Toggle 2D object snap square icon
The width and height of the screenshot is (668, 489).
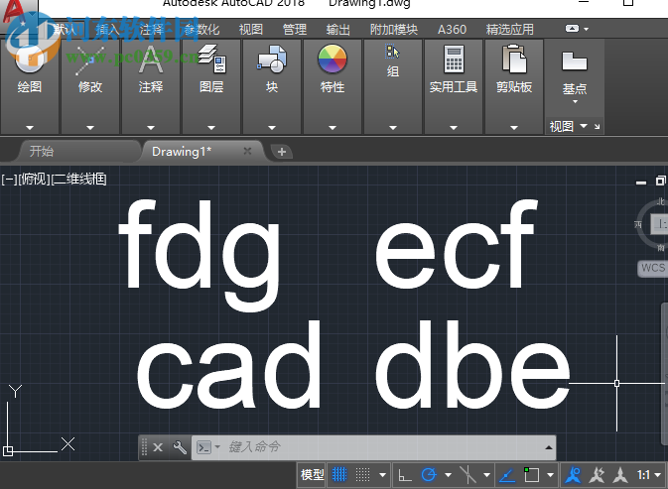click(531, 474)
